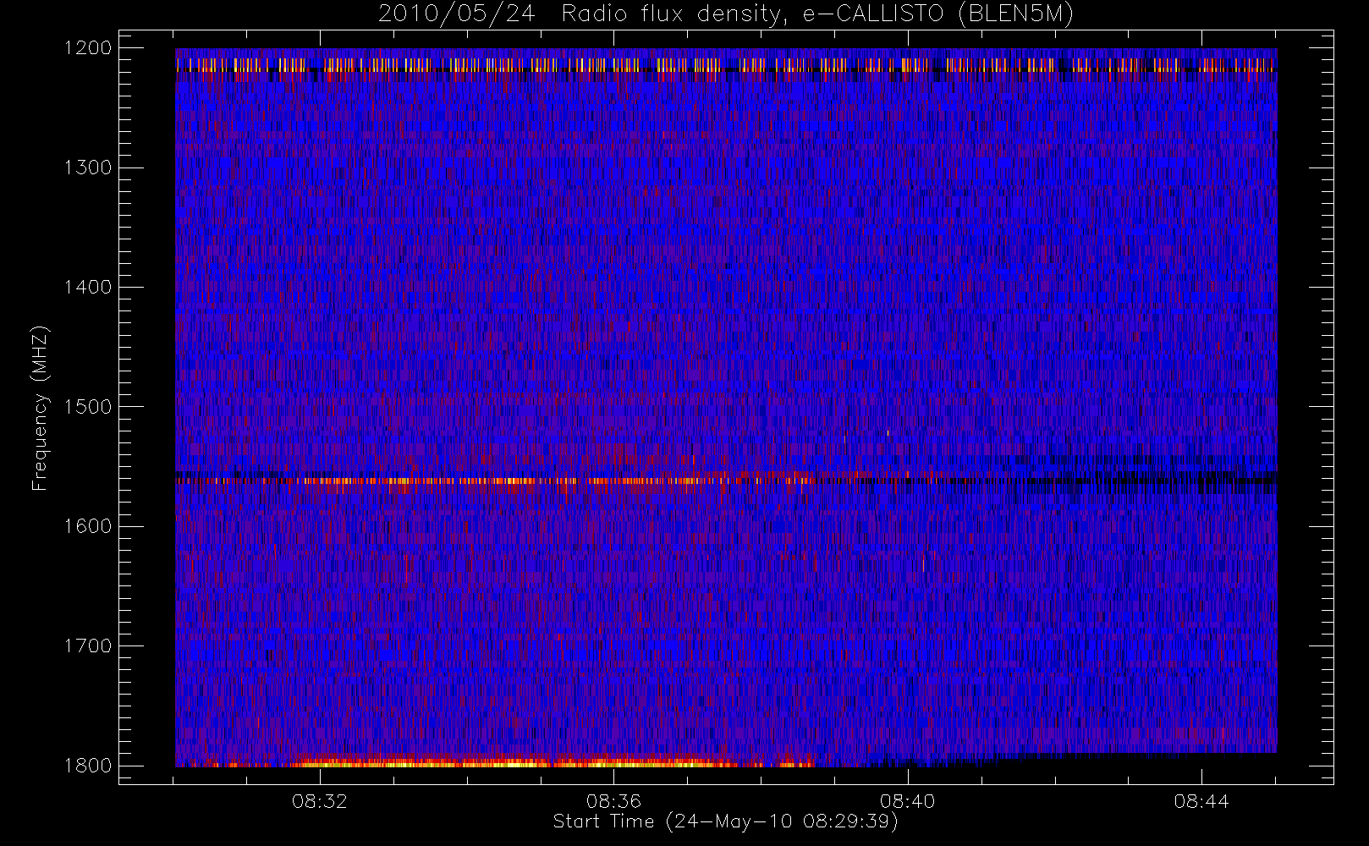Screen dimensions: 1369x846
Task: Click the 08:32 time tick label
Action: 320,801
